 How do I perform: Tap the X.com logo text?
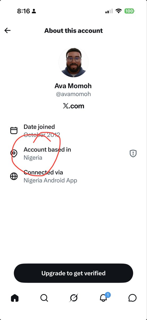click(73, 106)
